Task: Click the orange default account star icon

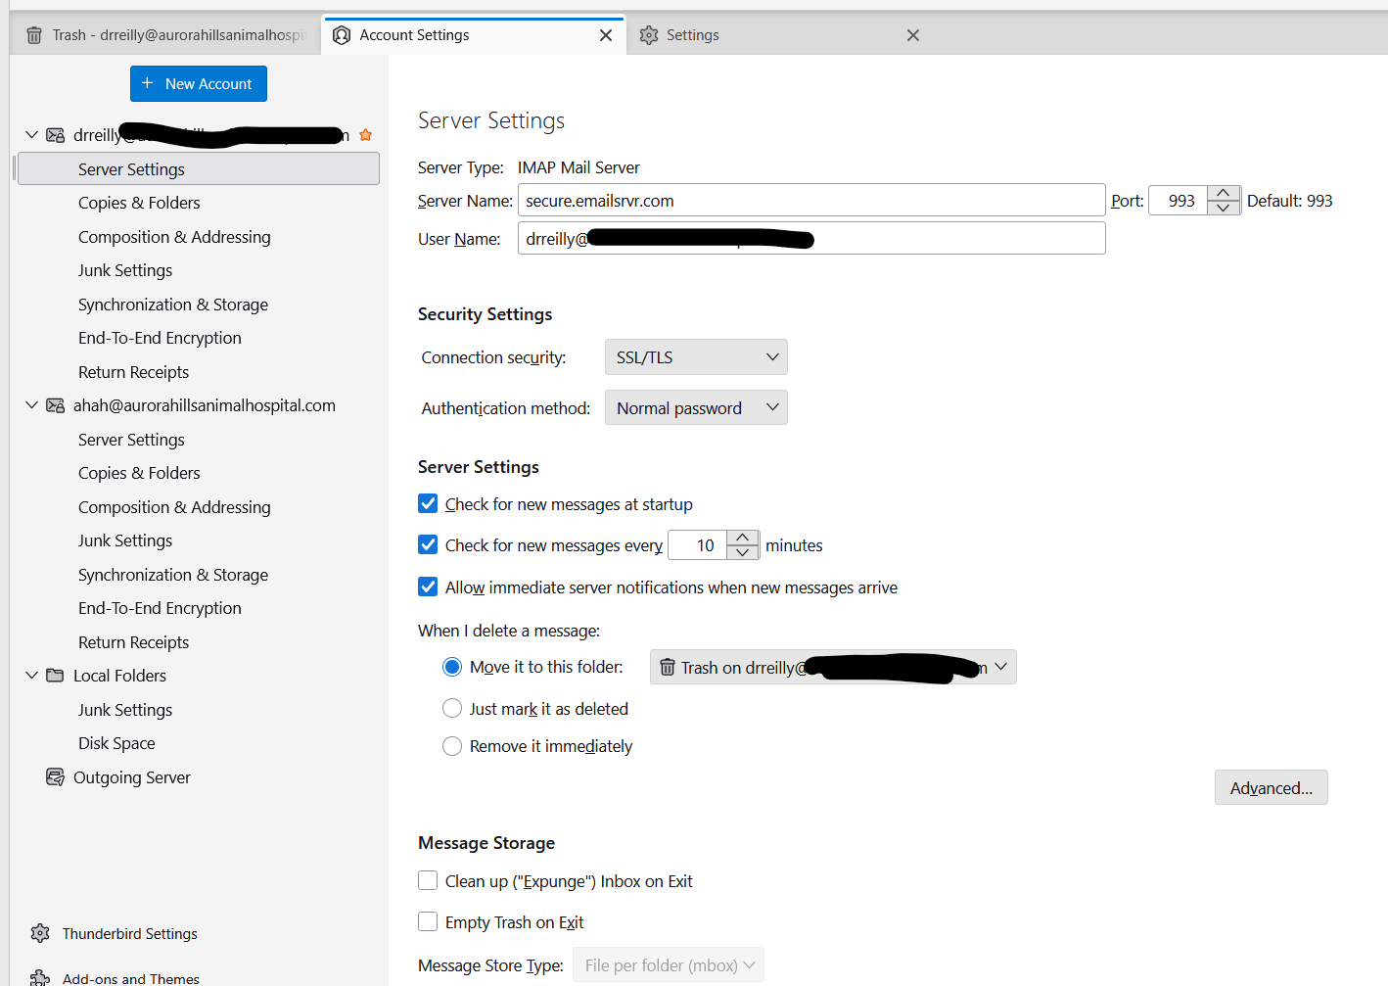Action: tap(365, 135)
